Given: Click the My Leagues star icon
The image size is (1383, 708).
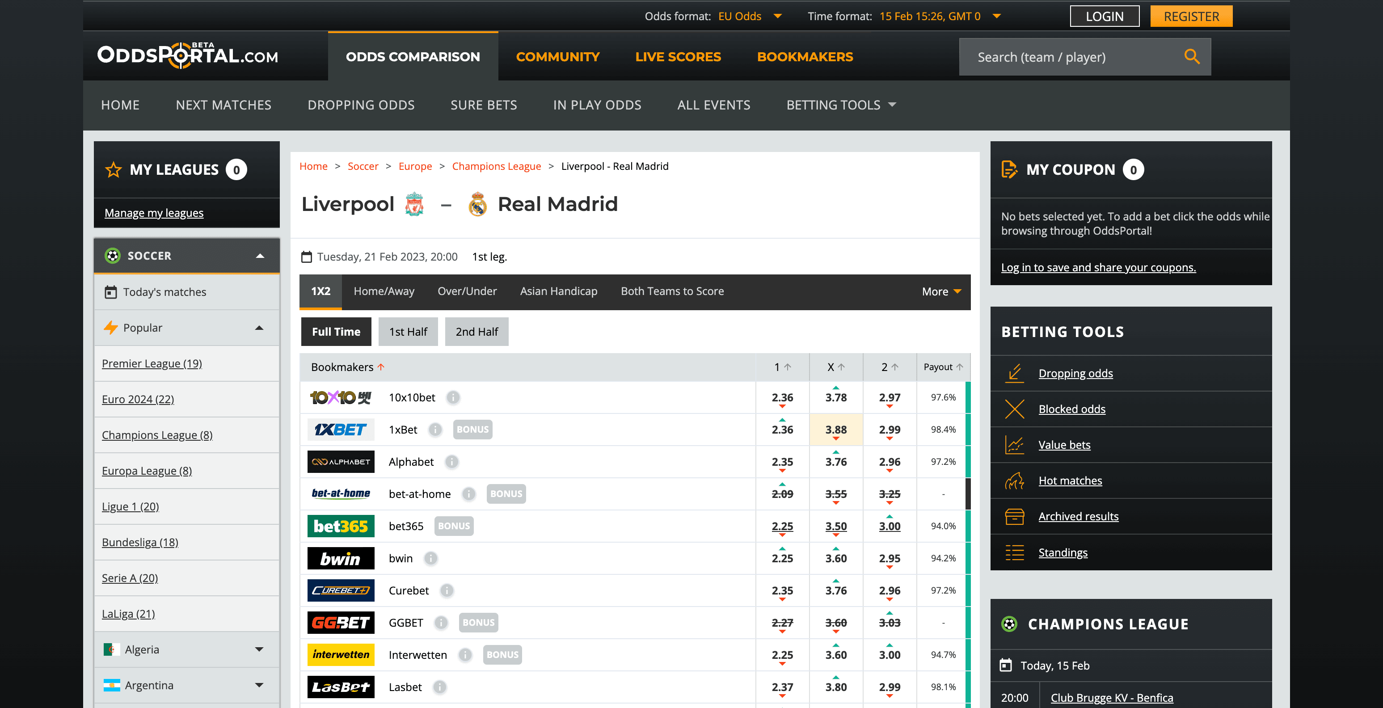Looking at the screenshot, I should point(113,169).
